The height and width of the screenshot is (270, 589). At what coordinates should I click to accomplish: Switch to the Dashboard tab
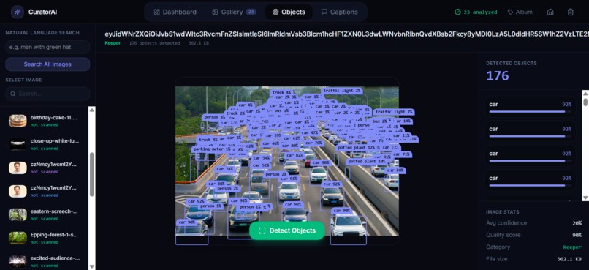[x=175, y=12]
